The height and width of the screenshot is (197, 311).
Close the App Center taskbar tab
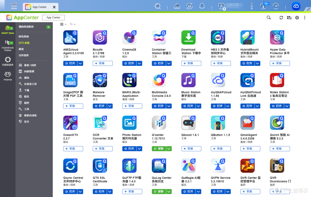pyautogui.click(x=54, y=7)
